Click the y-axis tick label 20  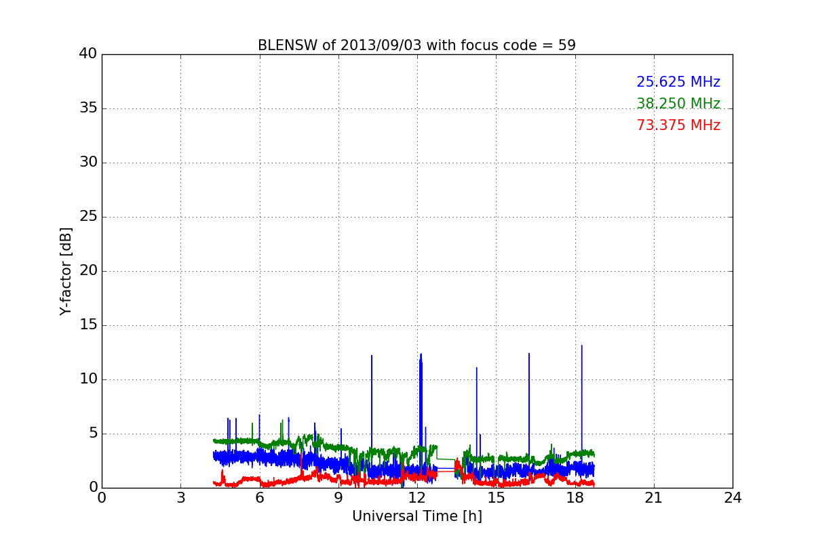[x=88, y=271]
